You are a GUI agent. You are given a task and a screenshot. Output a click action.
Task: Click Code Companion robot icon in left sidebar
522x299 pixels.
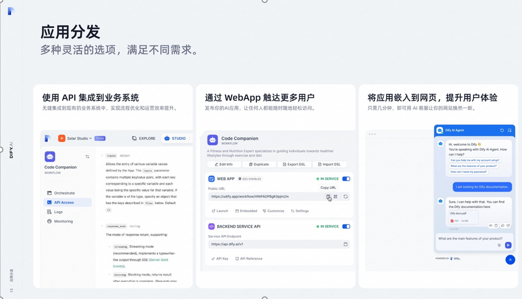point(50,157)
